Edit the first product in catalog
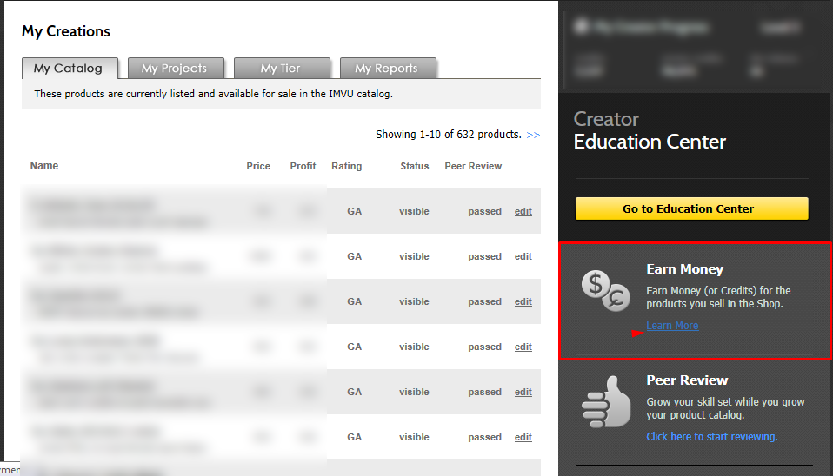 [x=523, y=211]
